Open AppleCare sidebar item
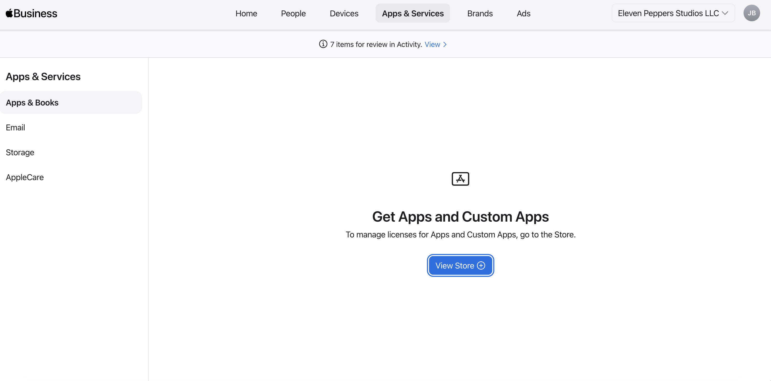Image resolution: width=771 pixels, height=381 pixels. tap(25, 177)
